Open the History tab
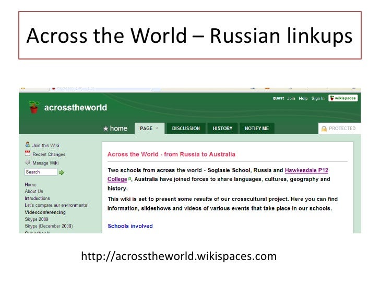Image resolution: width=380 pixels, height=285 pixels. click(x=222, y=128)
